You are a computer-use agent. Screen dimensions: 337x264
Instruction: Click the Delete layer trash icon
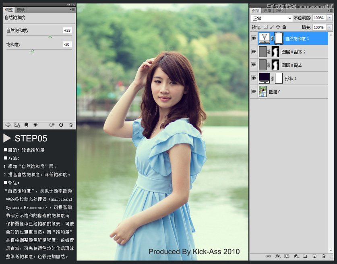[323, 256]
